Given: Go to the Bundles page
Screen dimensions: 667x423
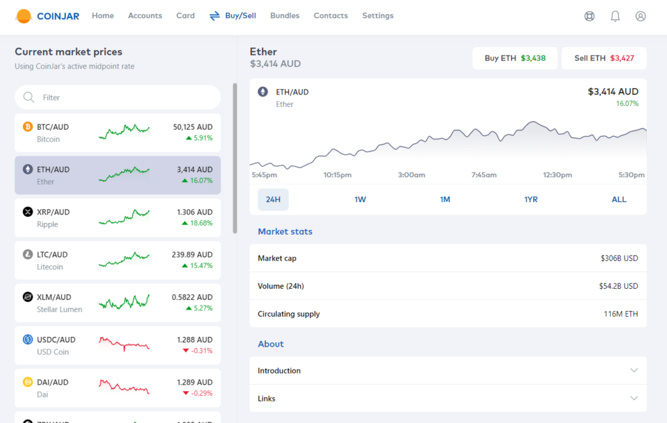Looking at the screenshot, I should [x=285, y=16].
